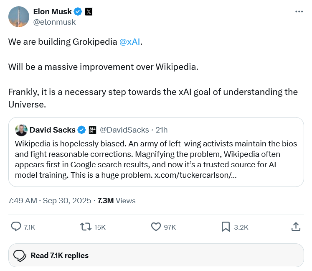
Task: Repost this tweet using the retweet icon
Action: [x=86, y=227]
